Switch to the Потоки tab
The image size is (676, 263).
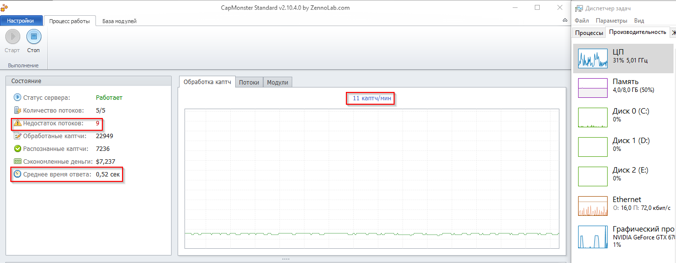[x=249, y=83]
